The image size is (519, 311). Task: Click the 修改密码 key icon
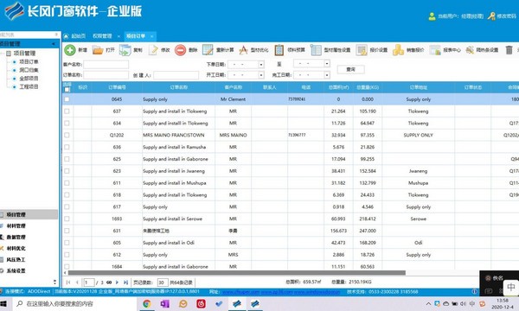[491, 16]
